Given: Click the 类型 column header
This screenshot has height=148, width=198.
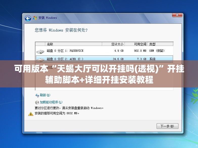Looking at the screenshot, I should (x=160, y=44).
